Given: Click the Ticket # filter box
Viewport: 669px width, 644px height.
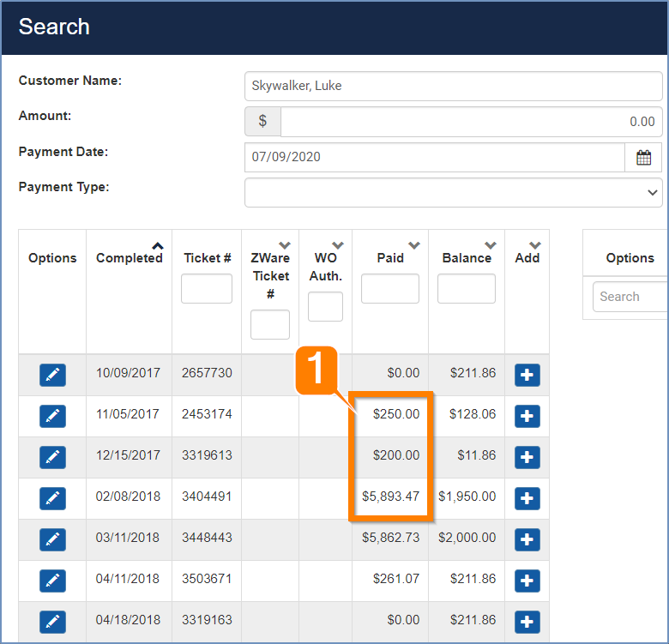Looking at the screenshot, I should coord(207,289).
